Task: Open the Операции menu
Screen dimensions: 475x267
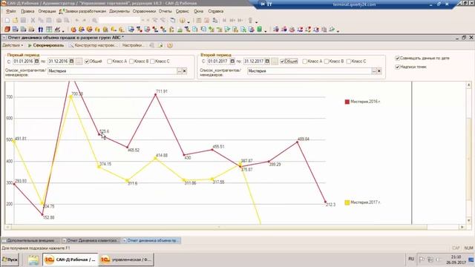Action: (47, 11)
